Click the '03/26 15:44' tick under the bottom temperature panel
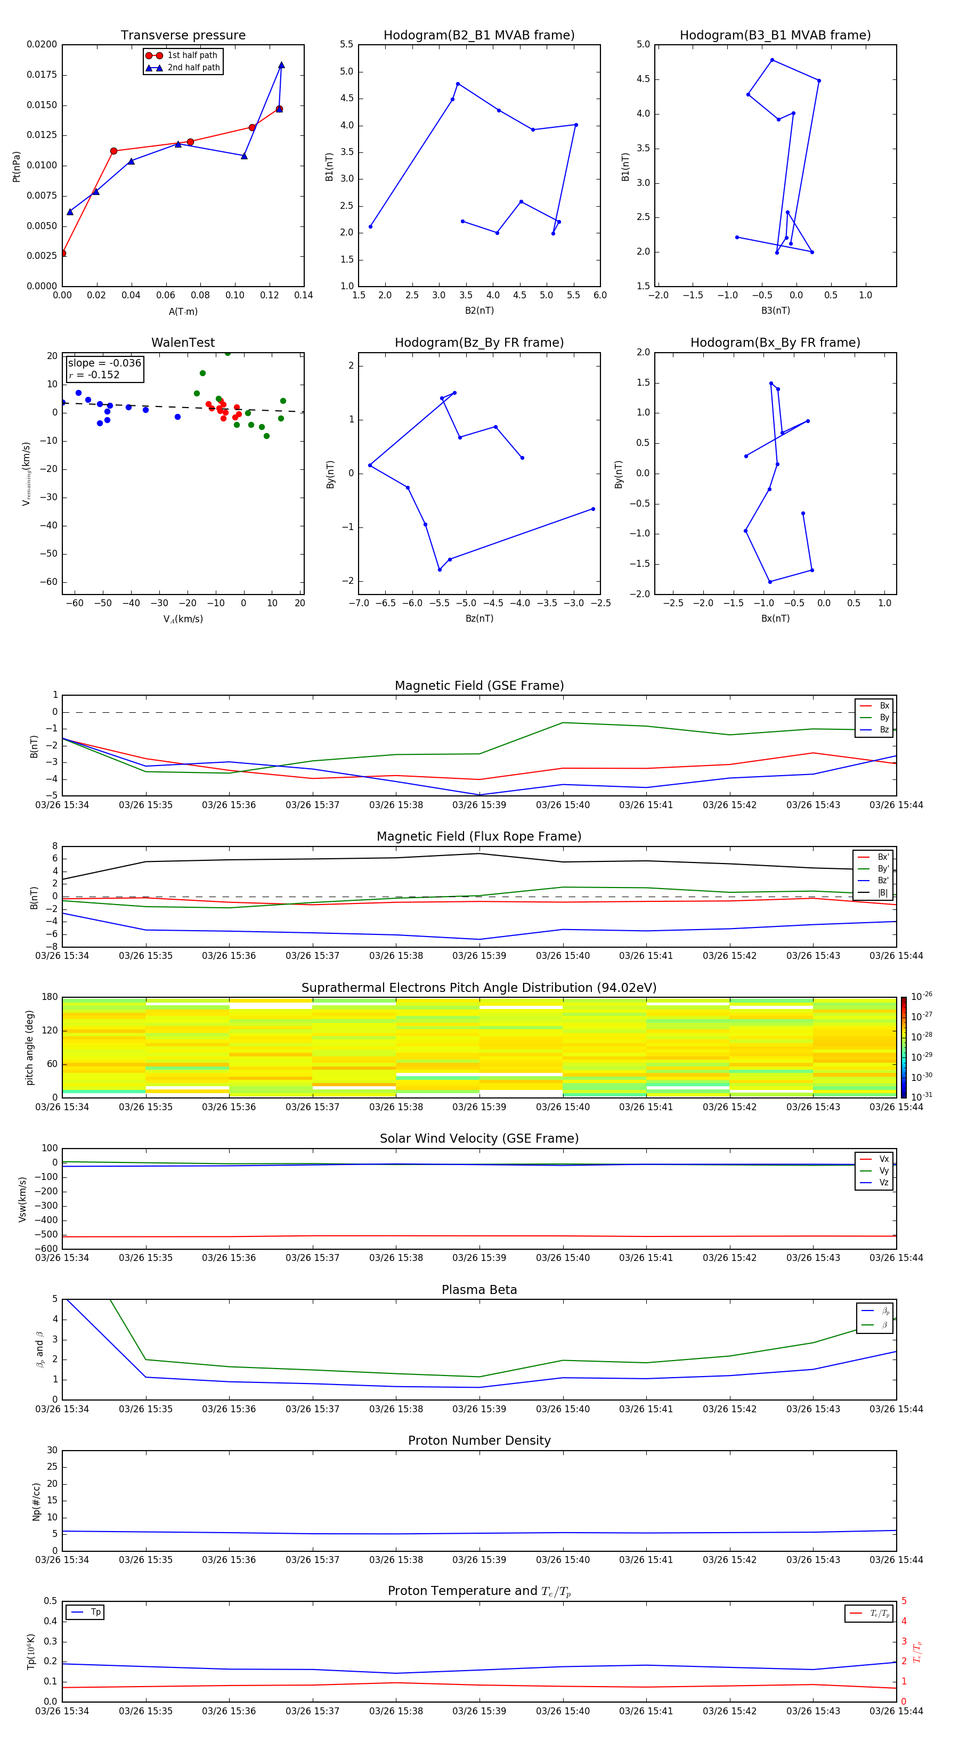 click(x=896, y=1711)
